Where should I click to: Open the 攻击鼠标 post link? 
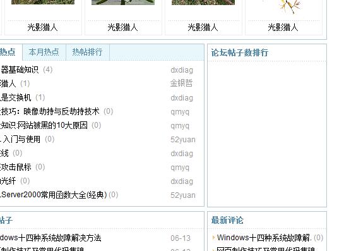coord(15,167)
